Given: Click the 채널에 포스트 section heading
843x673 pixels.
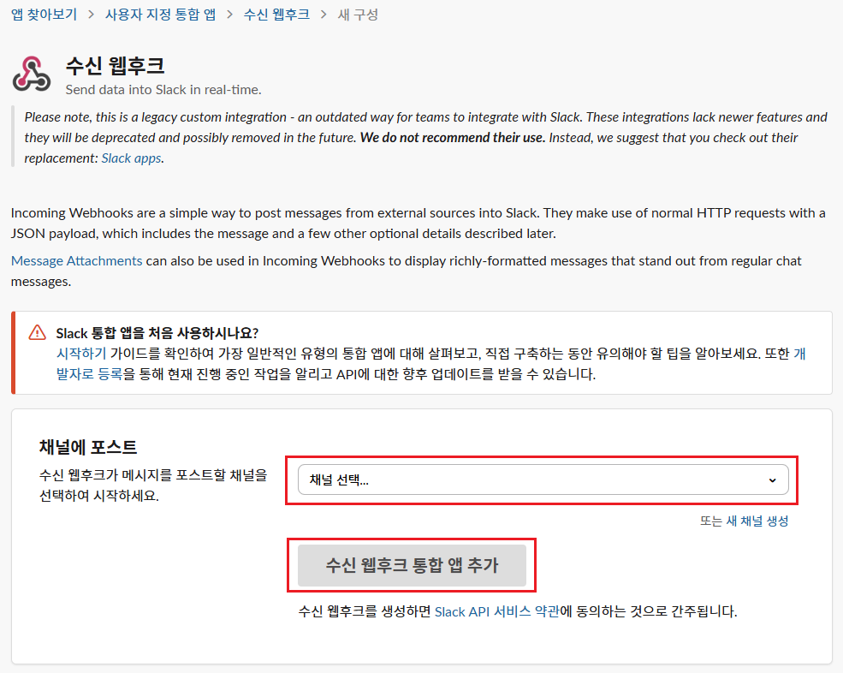Looking at the screenshot, I should tap(88, 447).
